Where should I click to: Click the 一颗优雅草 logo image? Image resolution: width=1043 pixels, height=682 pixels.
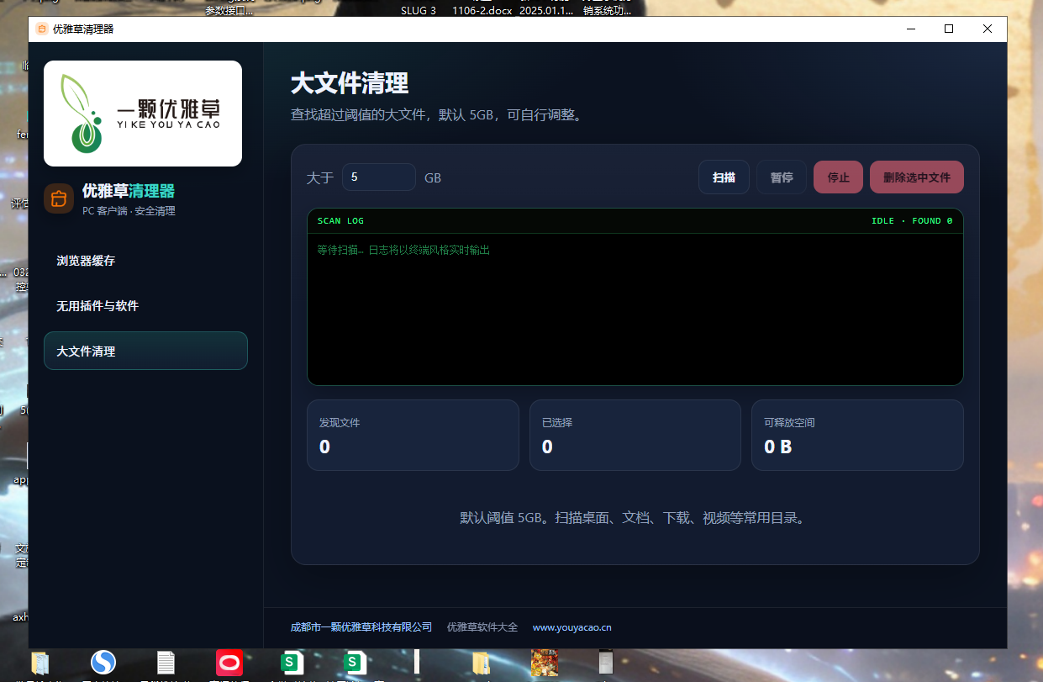click(143, 114)
